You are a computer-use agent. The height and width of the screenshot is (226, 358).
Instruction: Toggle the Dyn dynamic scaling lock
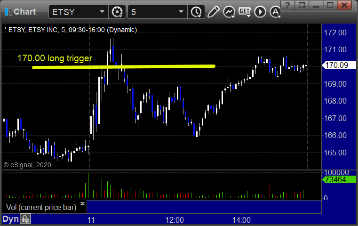pyautogui.click(x=25, y=219)
